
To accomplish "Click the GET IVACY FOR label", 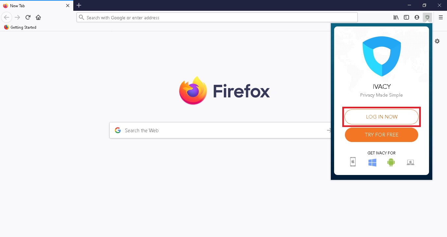I will point(382,153).
